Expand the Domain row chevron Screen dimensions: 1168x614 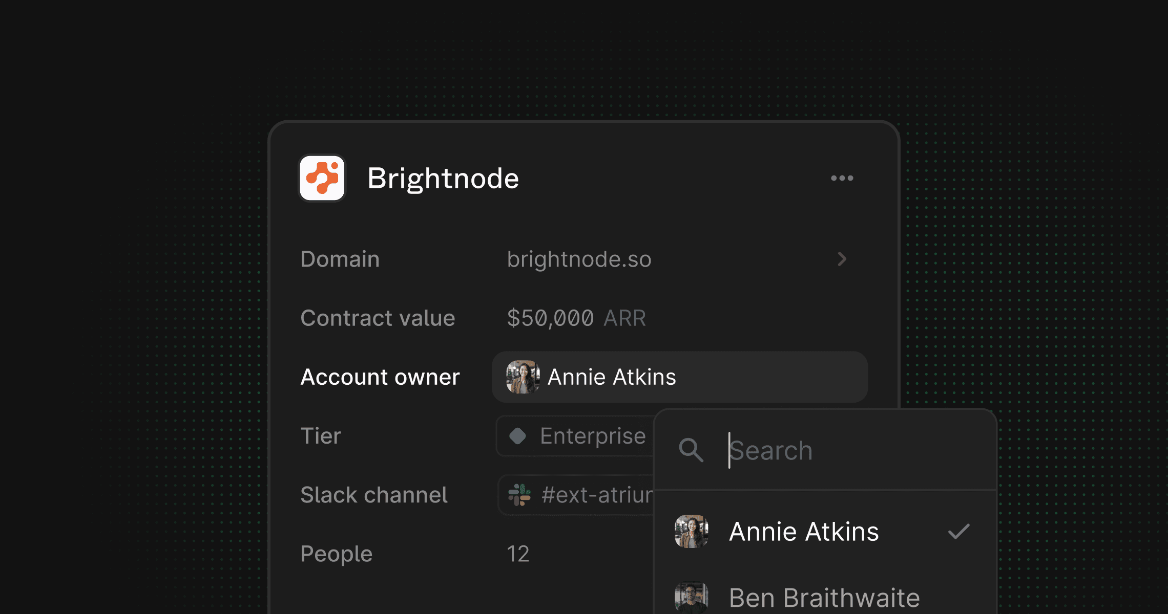(x=842, y=259)
